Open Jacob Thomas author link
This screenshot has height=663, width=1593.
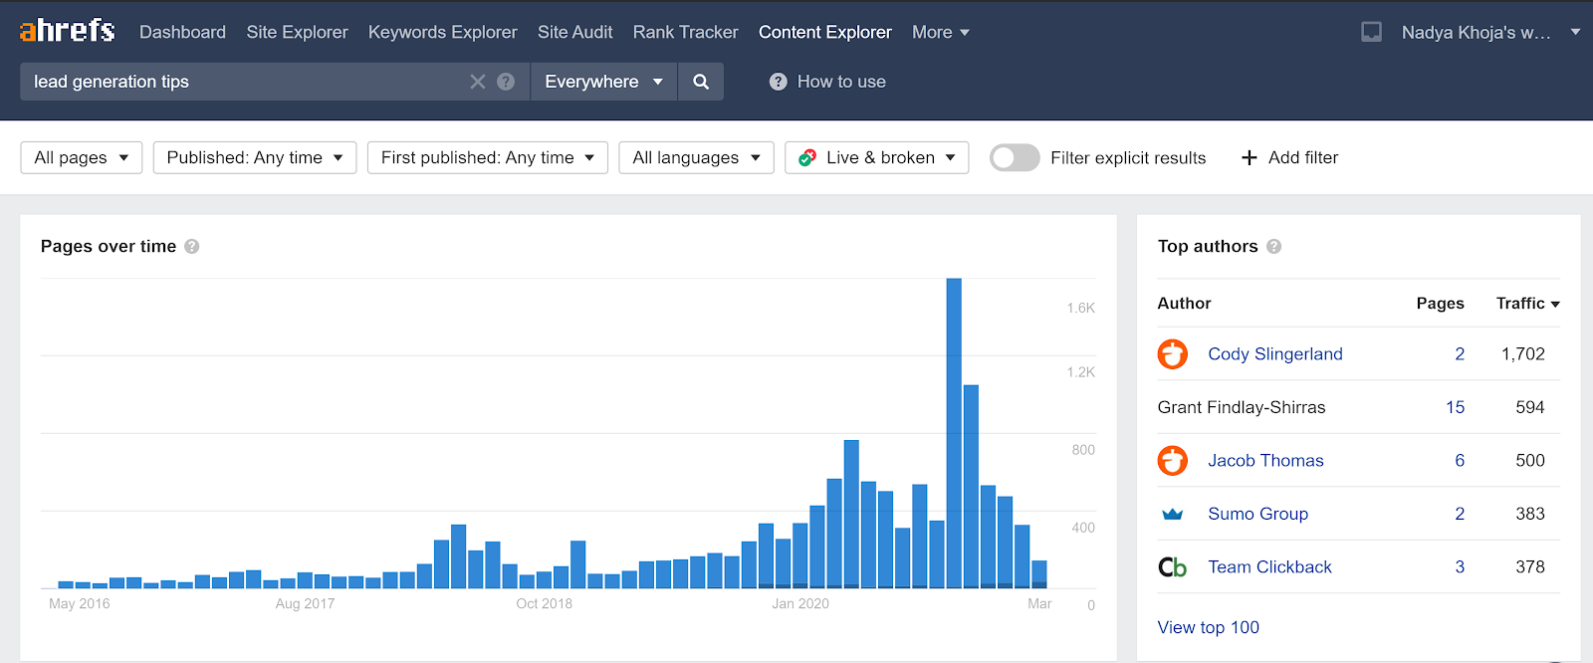pos(1265,460)
